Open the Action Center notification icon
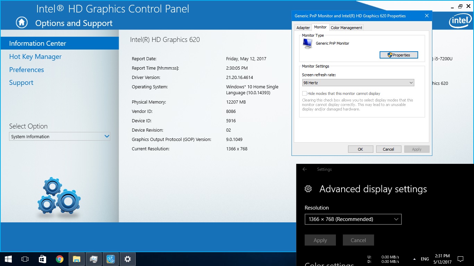474x266 pixels. [x=460, y=259]
